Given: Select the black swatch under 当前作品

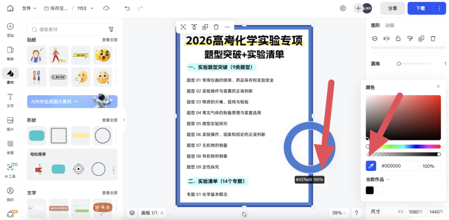Looking at the screenshot, I should 370,190.
